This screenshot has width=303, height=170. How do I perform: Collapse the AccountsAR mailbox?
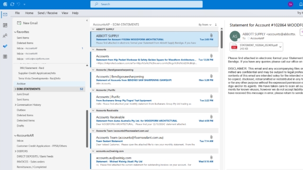click(x=15, y=136)
